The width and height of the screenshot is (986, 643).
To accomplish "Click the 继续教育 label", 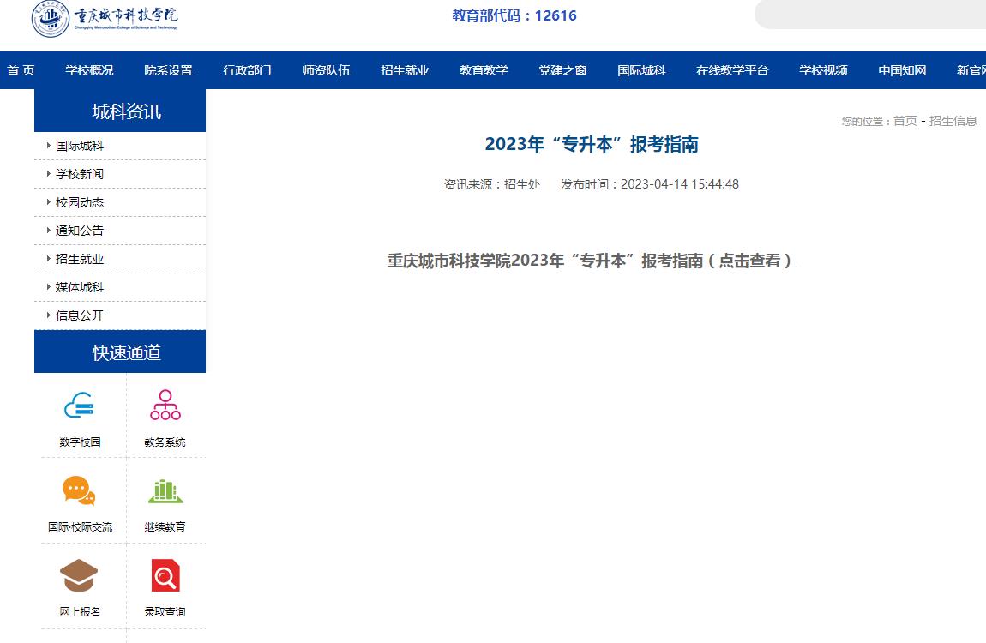I will 165,526.
